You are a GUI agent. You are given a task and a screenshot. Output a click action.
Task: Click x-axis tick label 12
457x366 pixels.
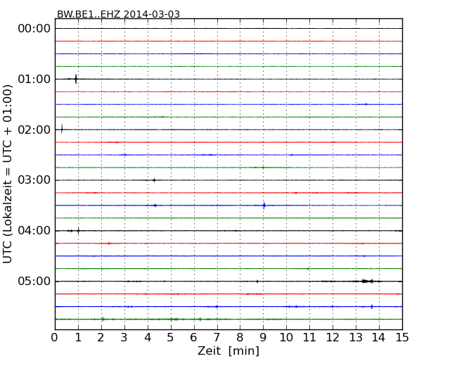[x=333, y=338]
